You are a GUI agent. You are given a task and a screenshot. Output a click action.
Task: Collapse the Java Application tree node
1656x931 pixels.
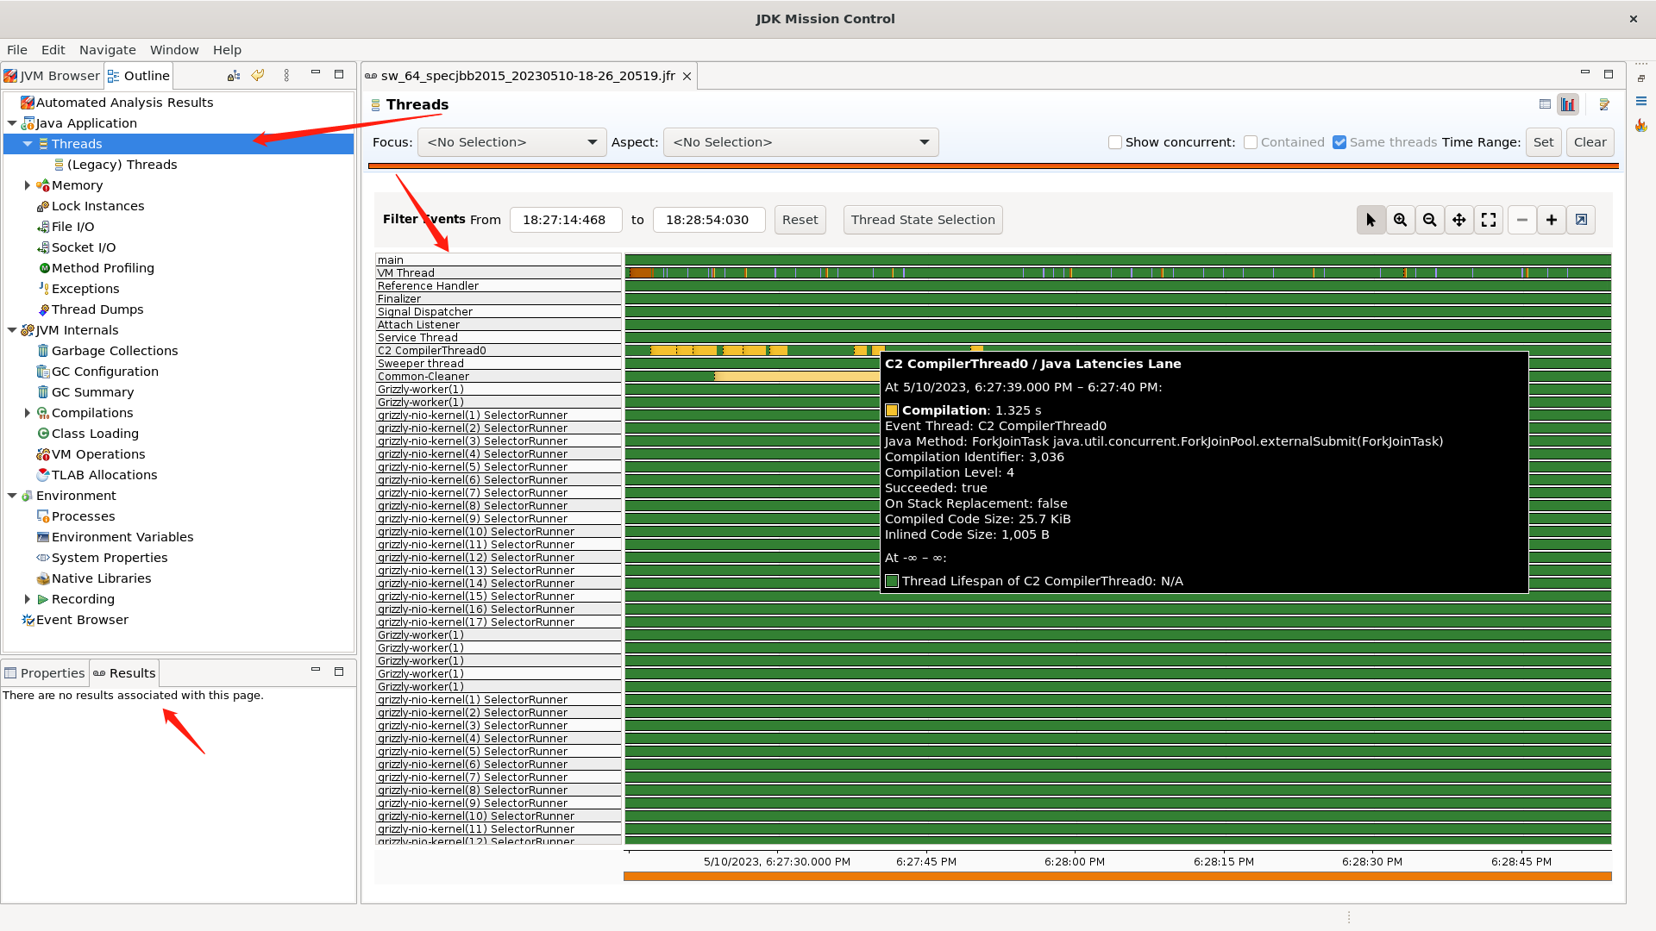tap(12, 123)
